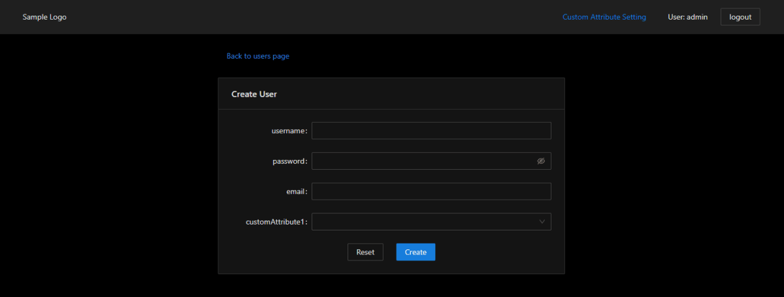Click into the email field
Image resolution: width=784 pixels, height=297 pixels.
pyautogui.click(x=431, y=191)
